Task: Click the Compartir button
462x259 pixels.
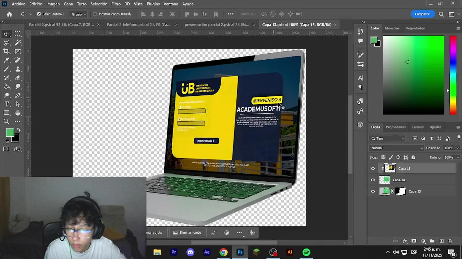Action: click(422, 14)
